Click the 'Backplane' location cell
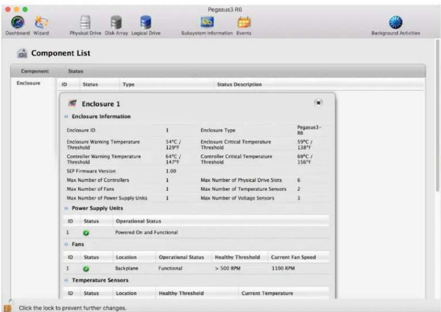This screenshot has height=312, width=441. (127, 269)
